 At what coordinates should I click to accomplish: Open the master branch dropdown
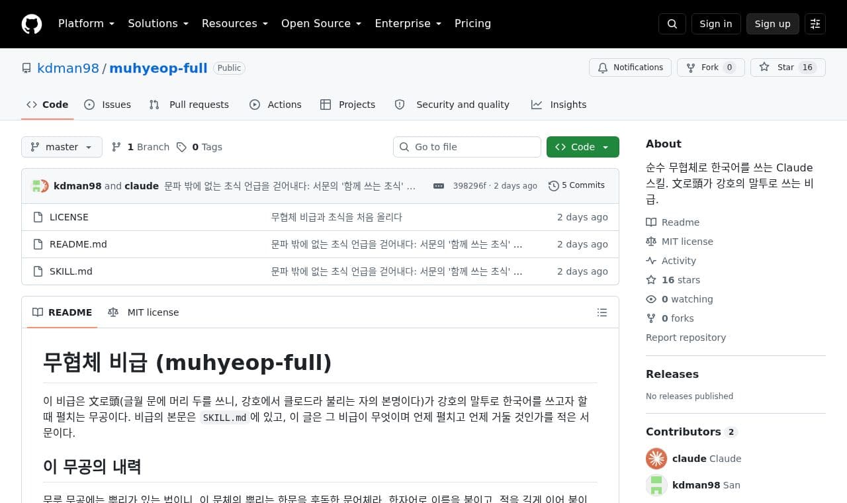[x=62, y=147]
